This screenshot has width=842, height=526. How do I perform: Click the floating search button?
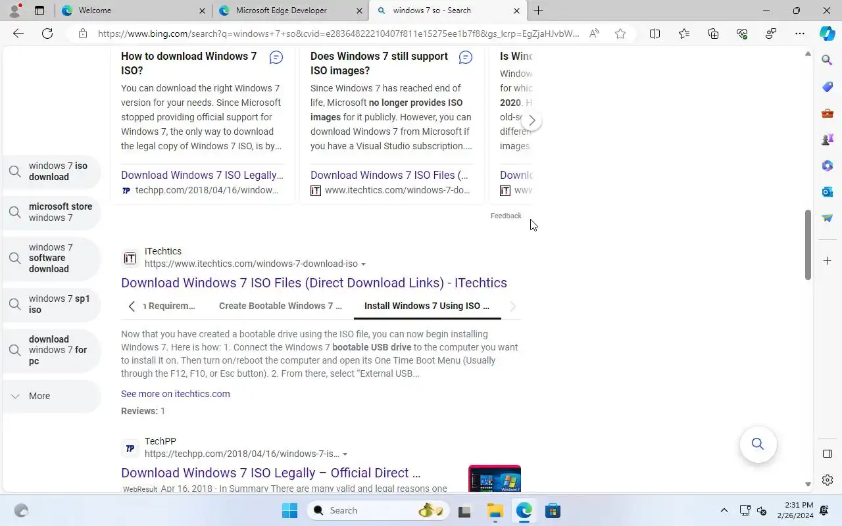click(758, 444)
